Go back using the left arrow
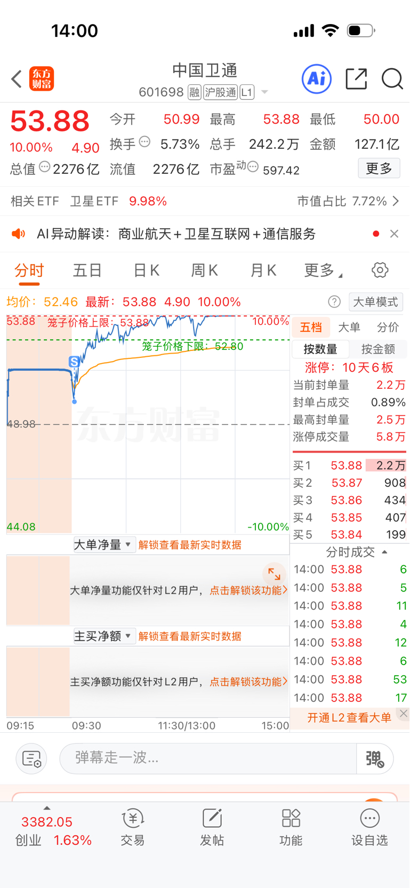Screen dimensions: 410x888 pyautogui.click(x=17, y=79)
